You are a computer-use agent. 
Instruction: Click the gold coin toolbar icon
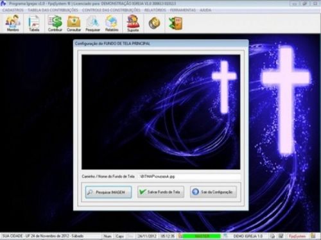coord(154,23)
